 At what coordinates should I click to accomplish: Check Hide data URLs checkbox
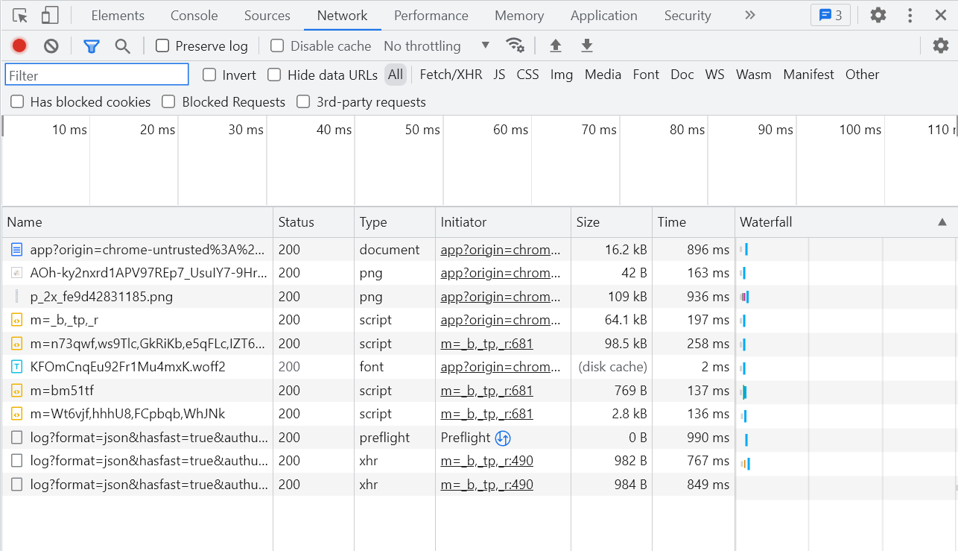274,75
